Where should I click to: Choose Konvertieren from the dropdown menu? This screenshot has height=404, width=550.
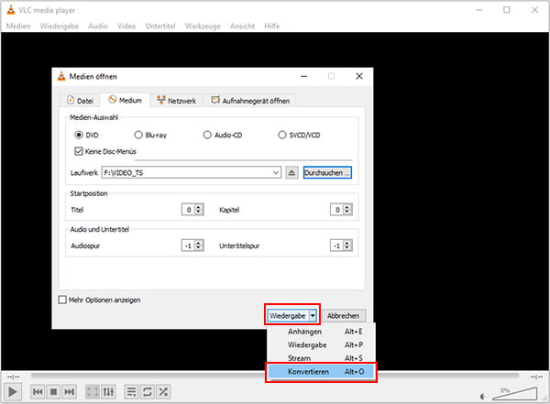(x=321, y=371)
